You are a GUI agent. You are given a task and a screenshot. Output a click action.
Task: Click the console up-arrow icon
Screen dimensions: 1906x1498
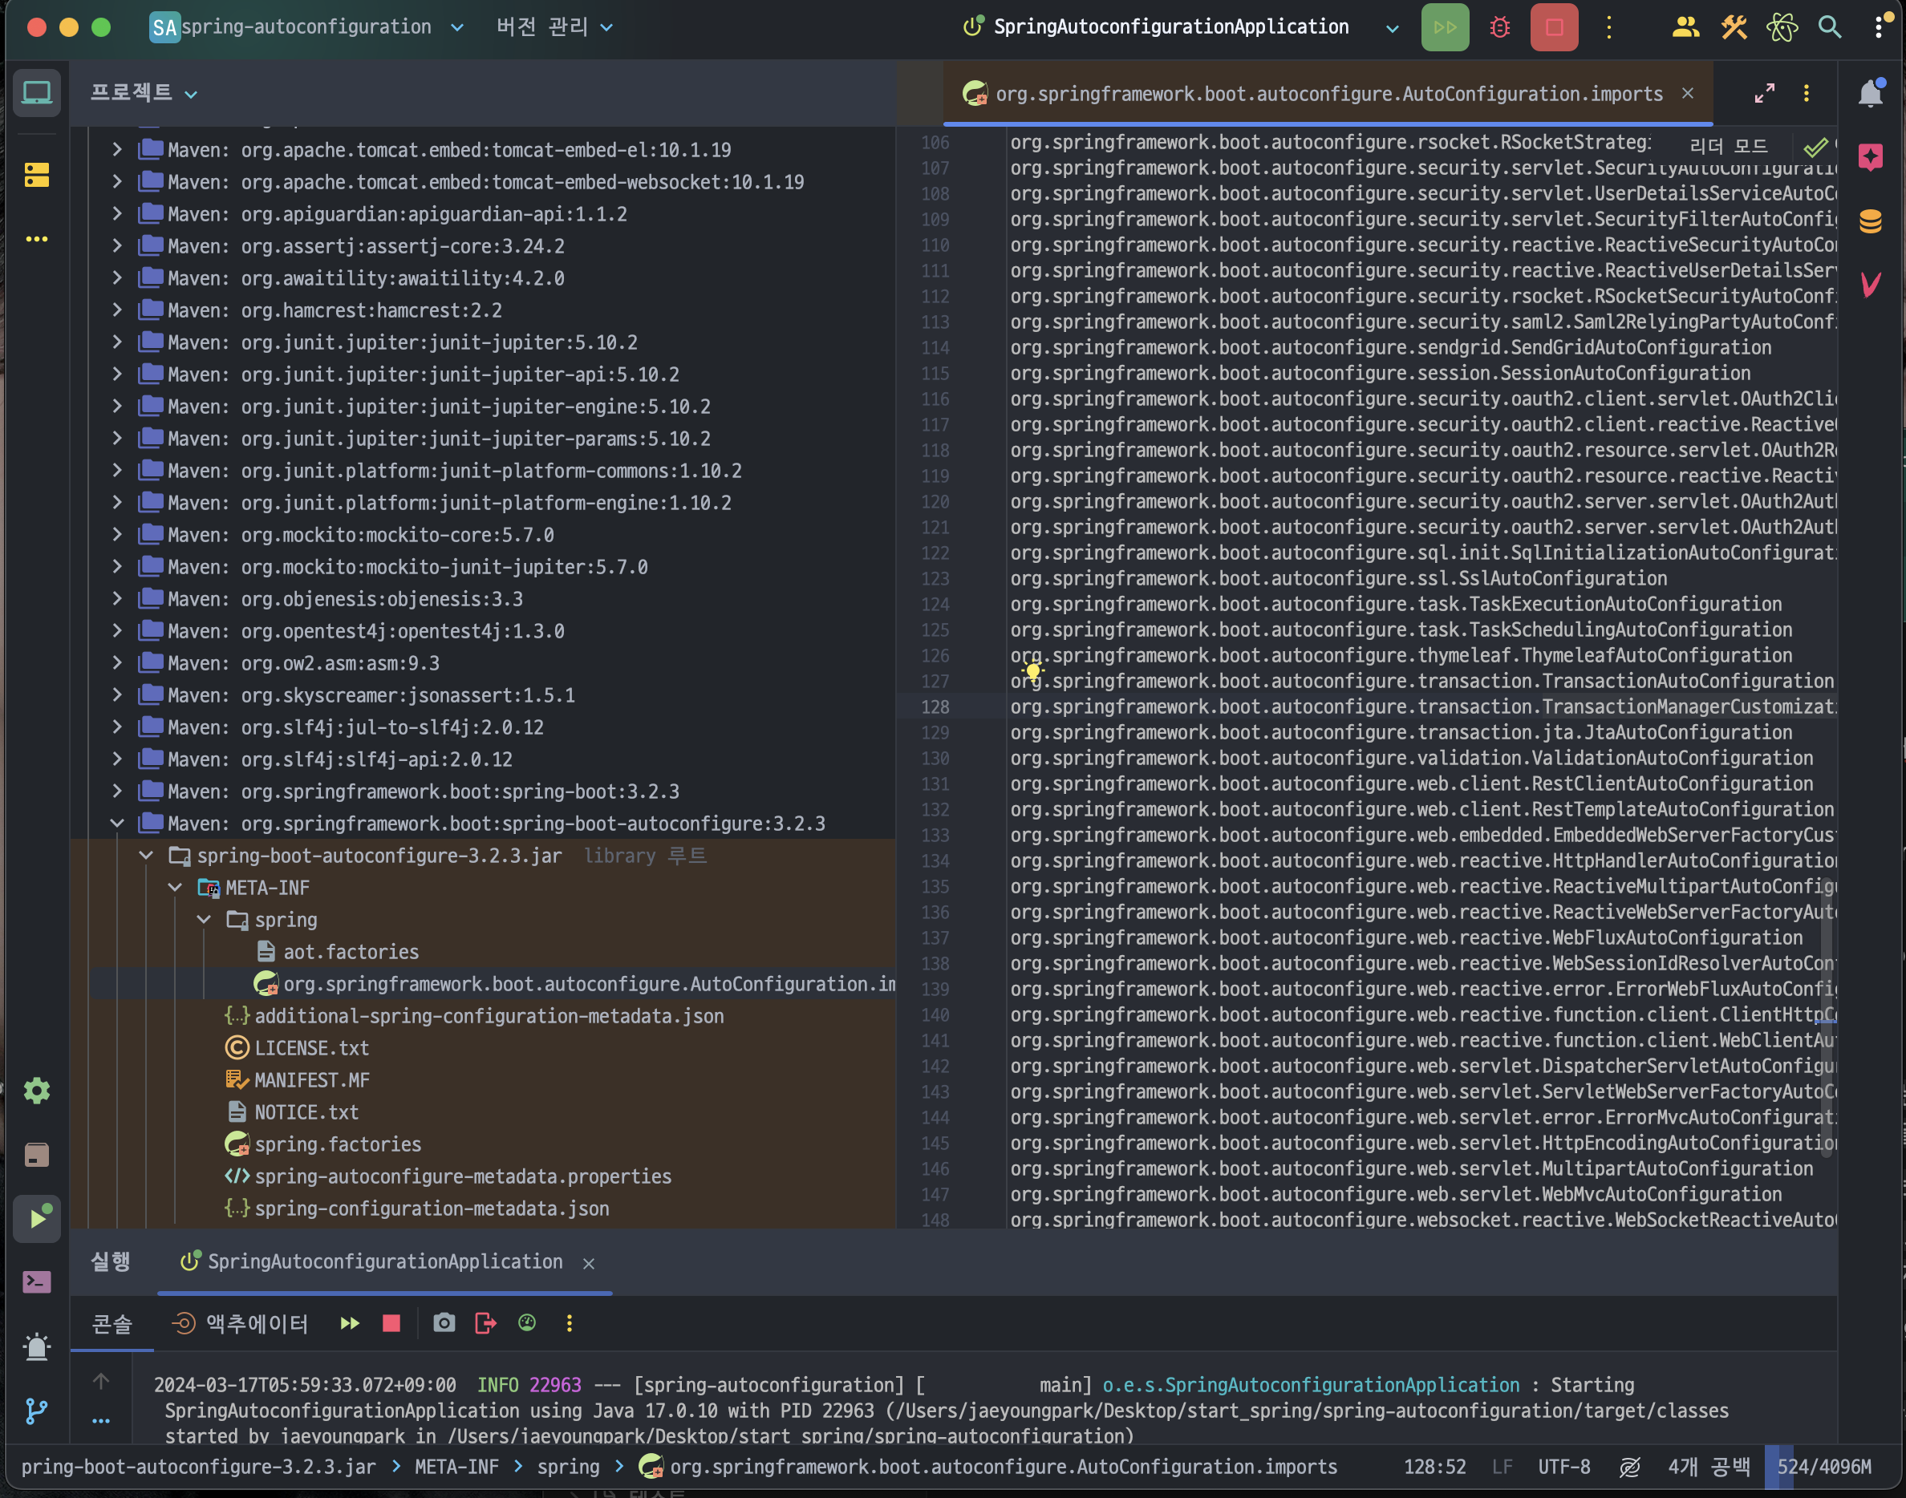(101, 1382)
